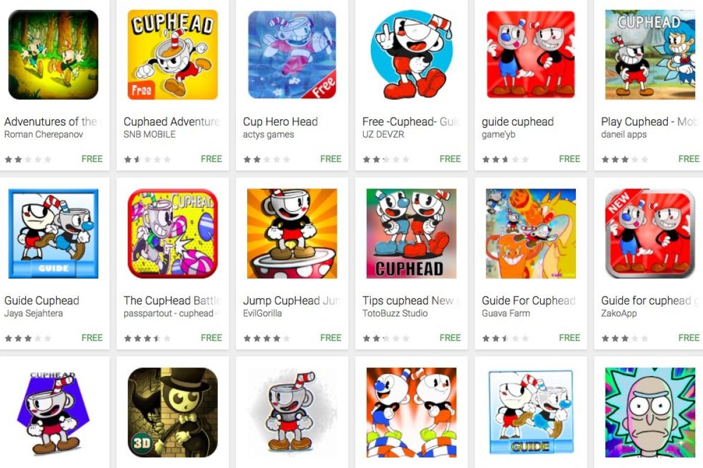The image size is (703, 468).
Task: Click the Adventures forest app icon
Action: (x=53, y=54)
